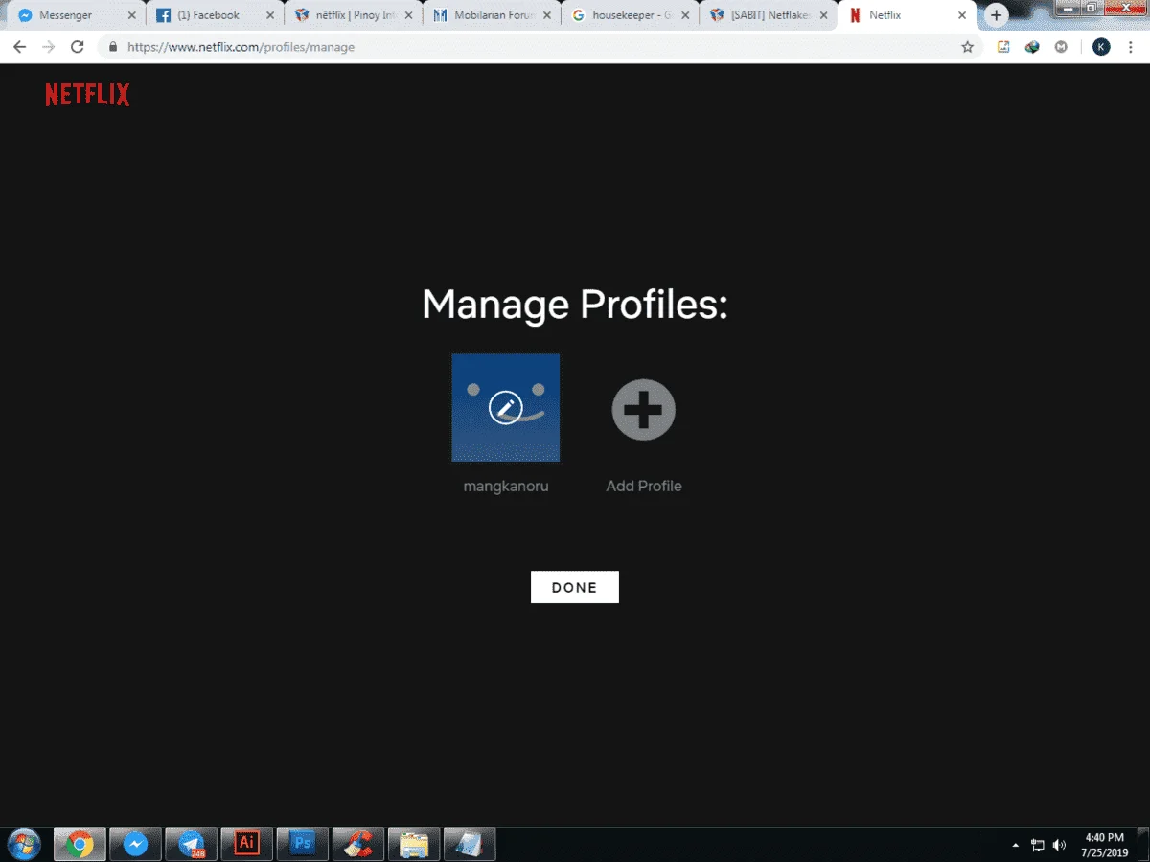The height and width of the screenshot is (862, 1150).
Task: Open Messenger from the taskbar
Action: pyautogui.click(x=135, y=844)
